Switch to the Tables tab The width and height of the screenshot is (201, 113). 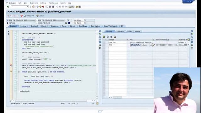(64, 26)
